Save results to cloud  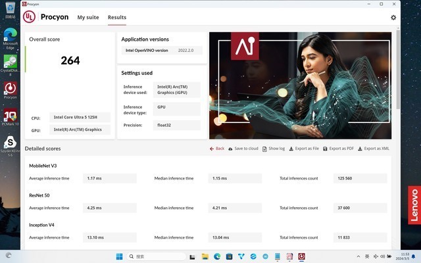point(243,149)
